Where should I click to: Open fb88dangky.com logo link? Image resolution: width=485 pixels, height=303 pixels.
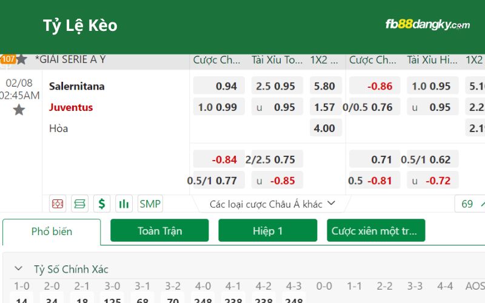[427, 24]
